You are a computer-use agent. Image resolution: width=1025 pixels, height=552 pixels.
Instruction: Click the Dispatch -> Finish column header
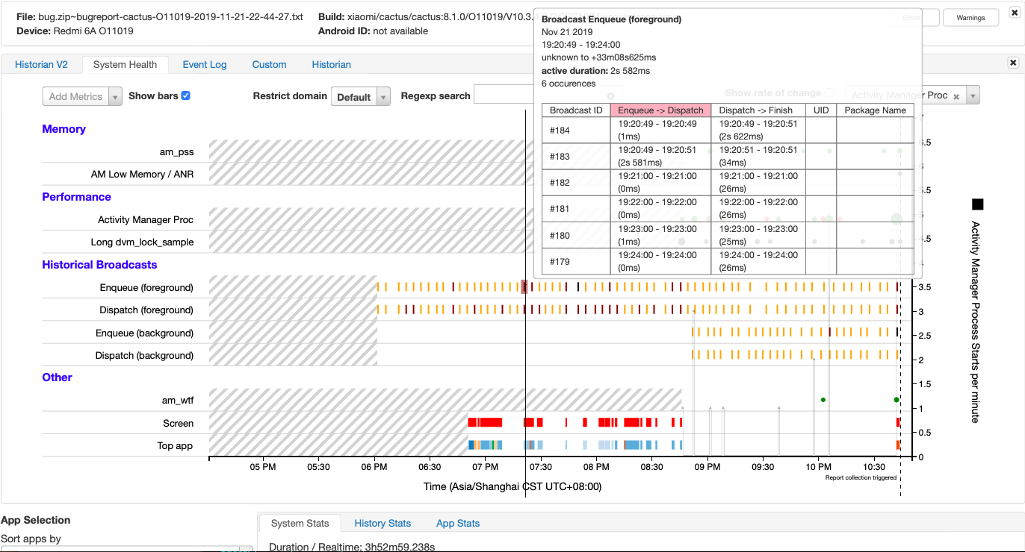[758, 110]
